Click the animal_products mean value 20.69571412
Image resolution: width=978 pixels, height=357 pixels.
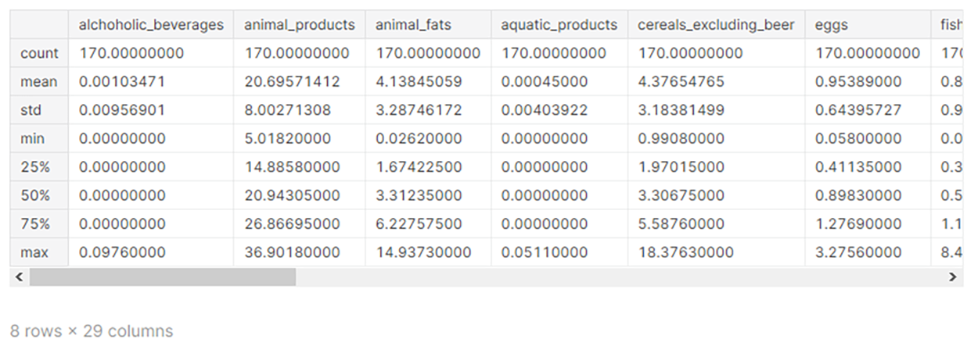click(x=292, y=81)
